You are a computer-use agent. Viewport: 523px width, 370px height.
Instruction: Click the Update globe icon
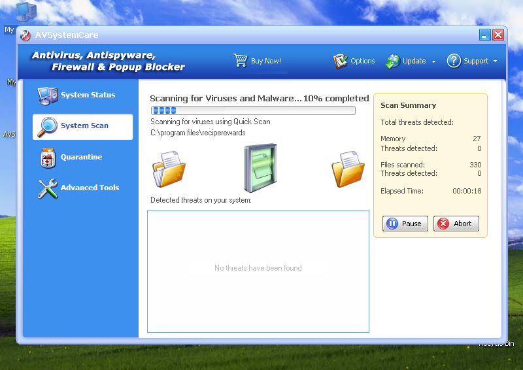coord(393,61)
